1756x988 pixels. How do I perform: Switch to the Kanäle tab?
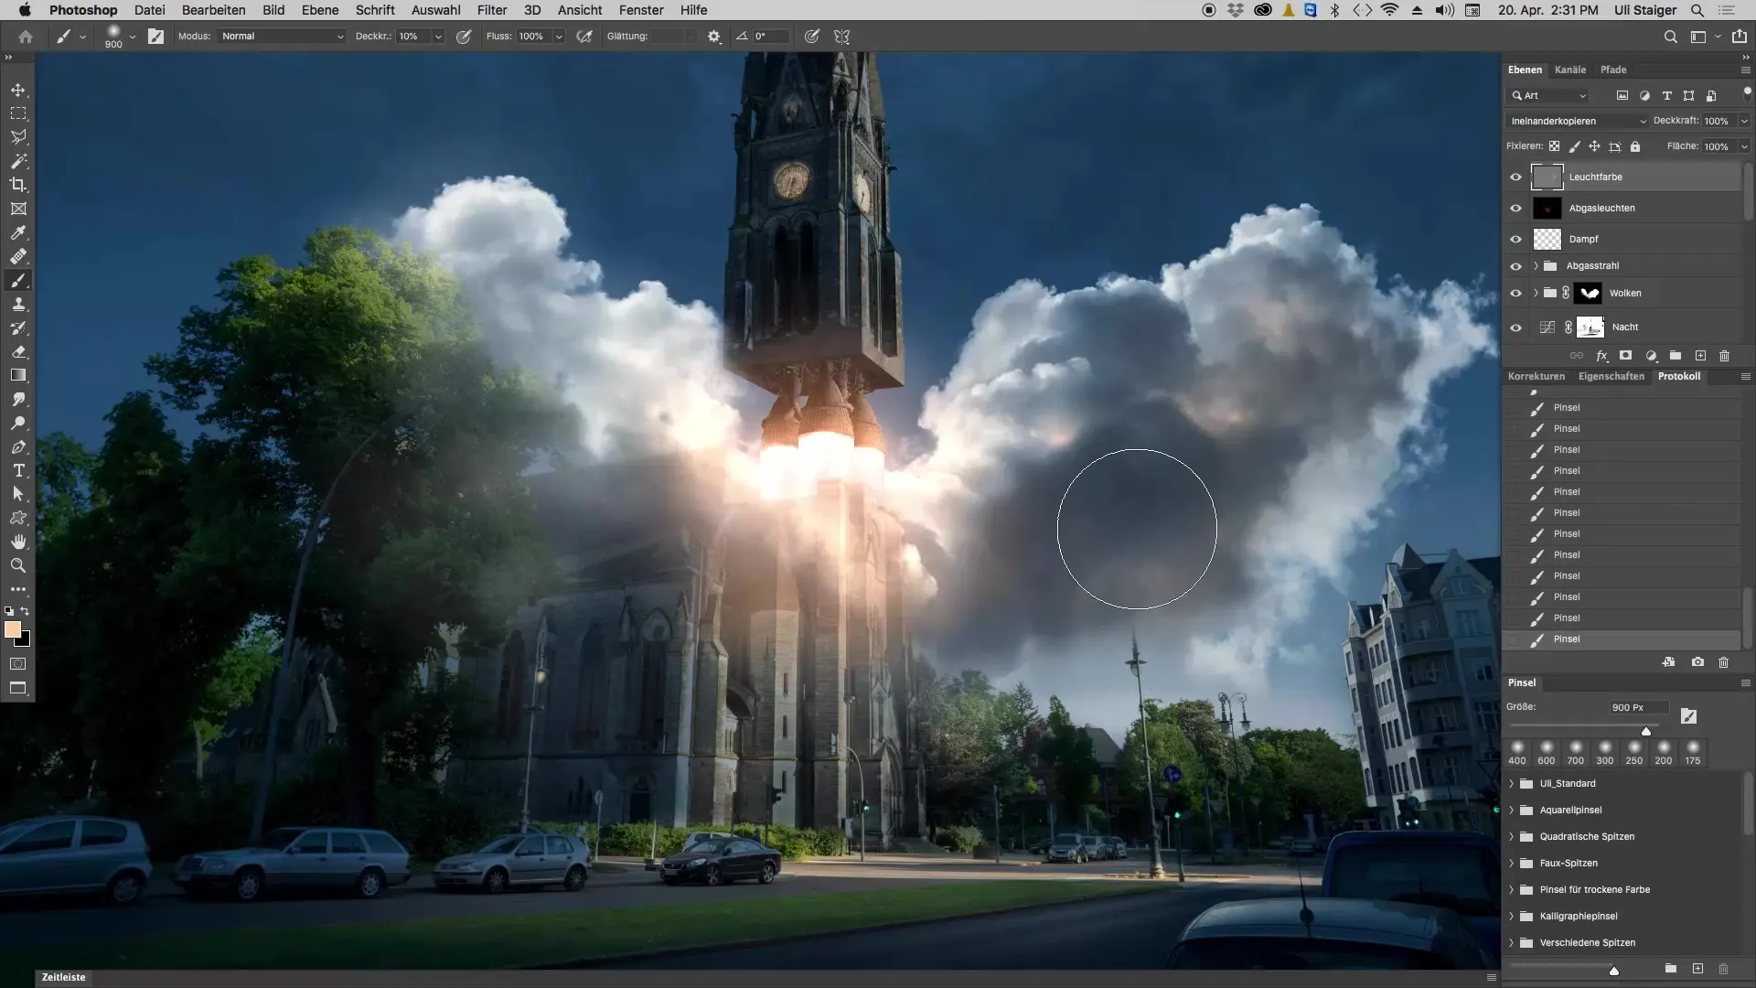1570,70
